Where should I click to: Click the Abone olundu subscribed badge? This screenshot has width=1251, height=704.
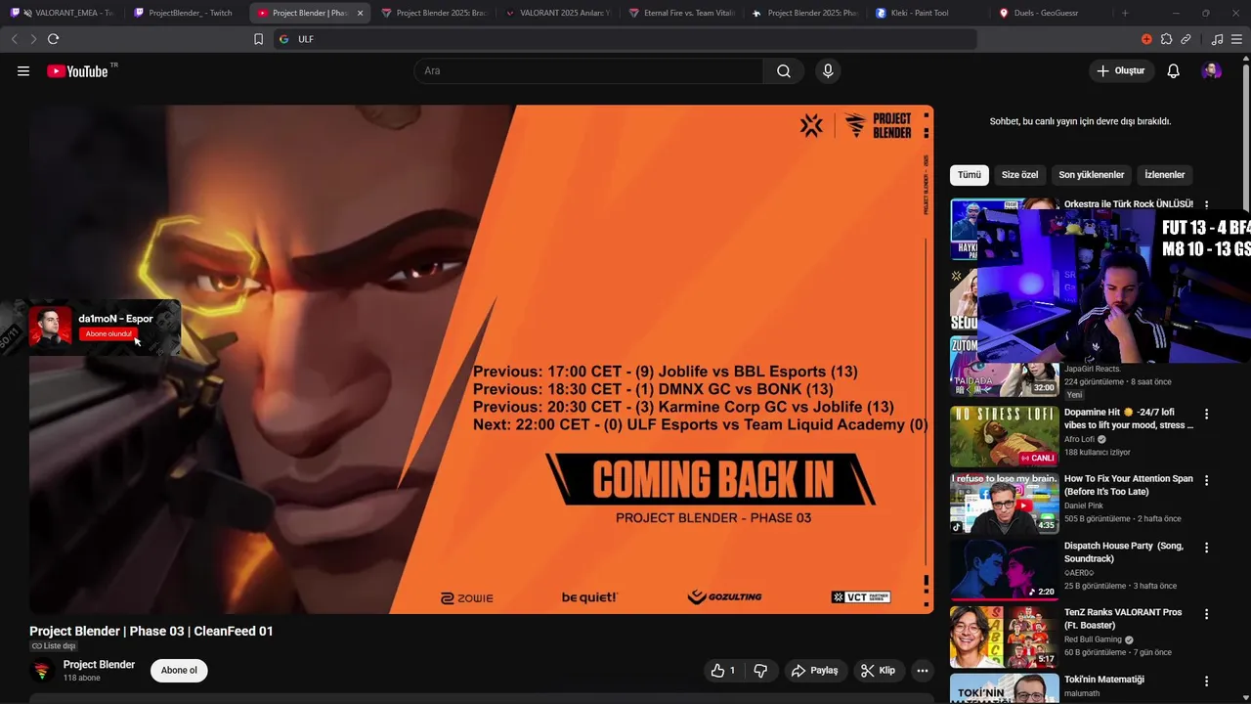(x=108, y=334)
